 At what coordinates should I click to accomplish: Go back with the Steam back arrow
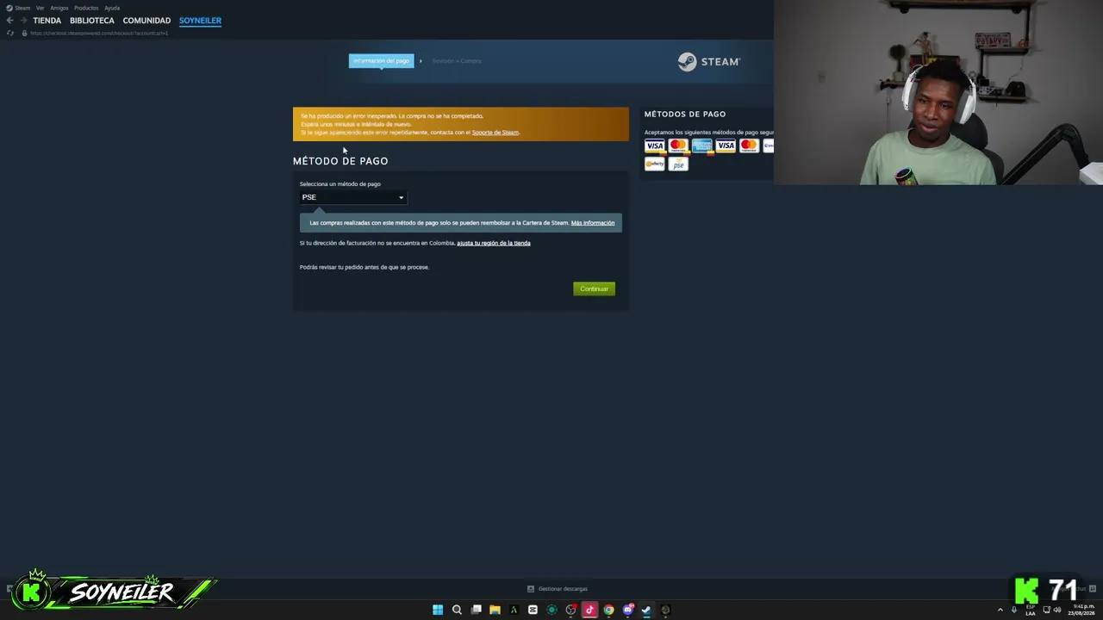coord(9,20)
